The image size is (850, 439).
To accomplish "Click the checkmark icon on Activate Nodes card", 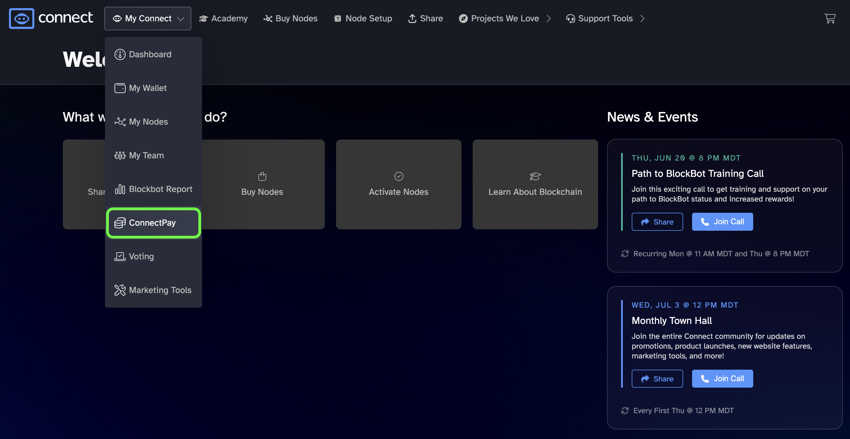I will coord(399,176).
